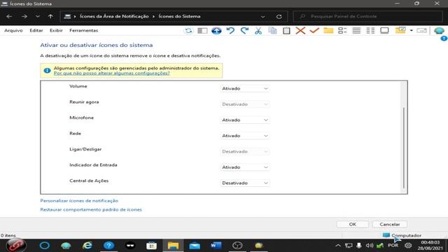Open the Indicador de Entrada dropdown

pos(245,167)
